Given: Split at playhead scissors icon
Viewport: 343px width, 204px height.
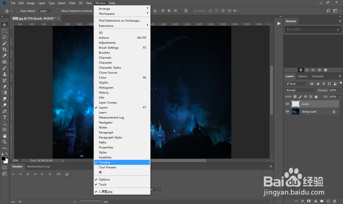Looking at the screenshot, I should pos(59,174).
